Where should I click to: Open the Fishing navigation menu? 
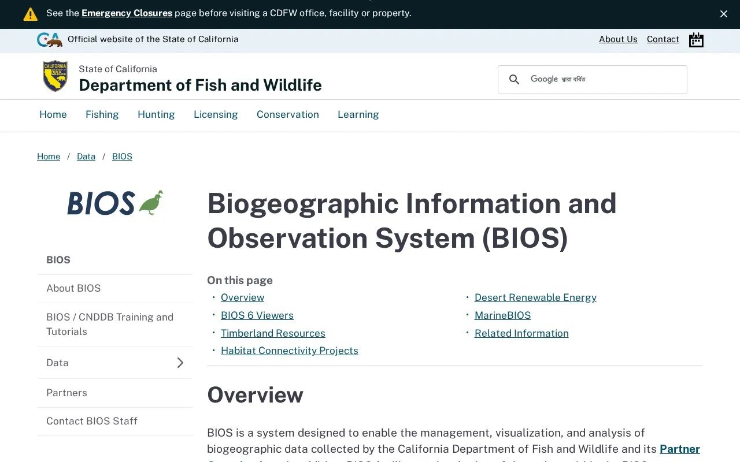[102, 114]
